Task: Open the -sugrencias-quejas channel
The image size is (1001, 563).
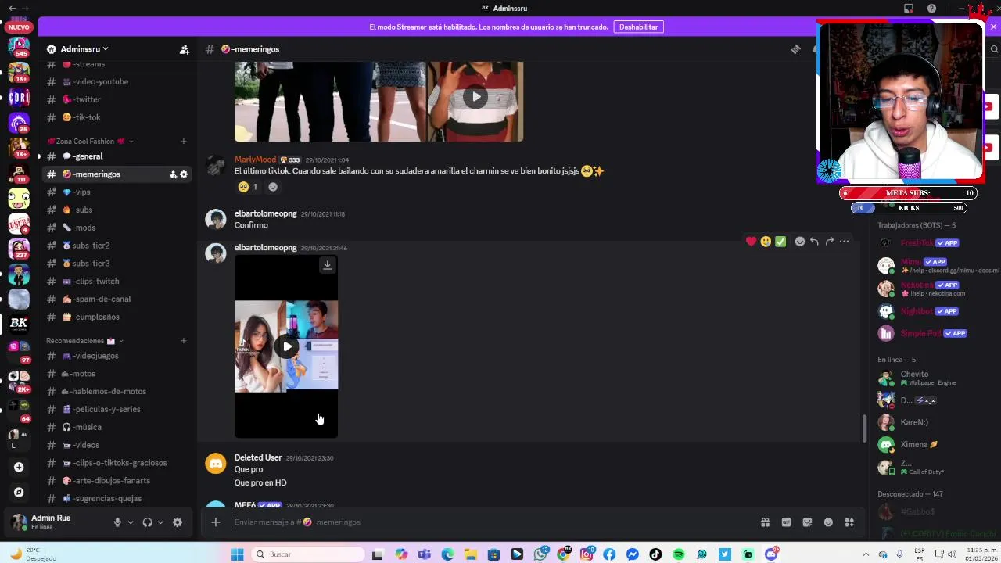Action: [117, 498]
